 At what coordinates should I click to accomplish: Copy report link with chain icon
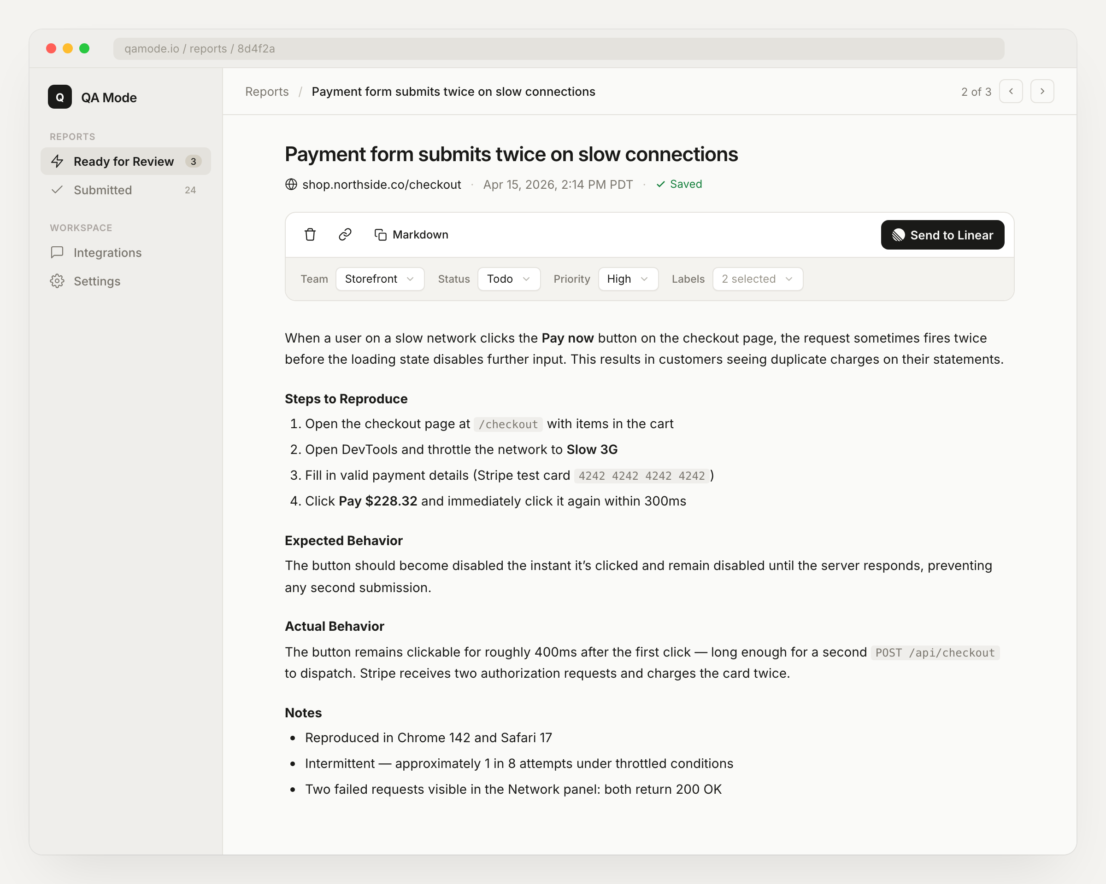(x=345, y=235)
